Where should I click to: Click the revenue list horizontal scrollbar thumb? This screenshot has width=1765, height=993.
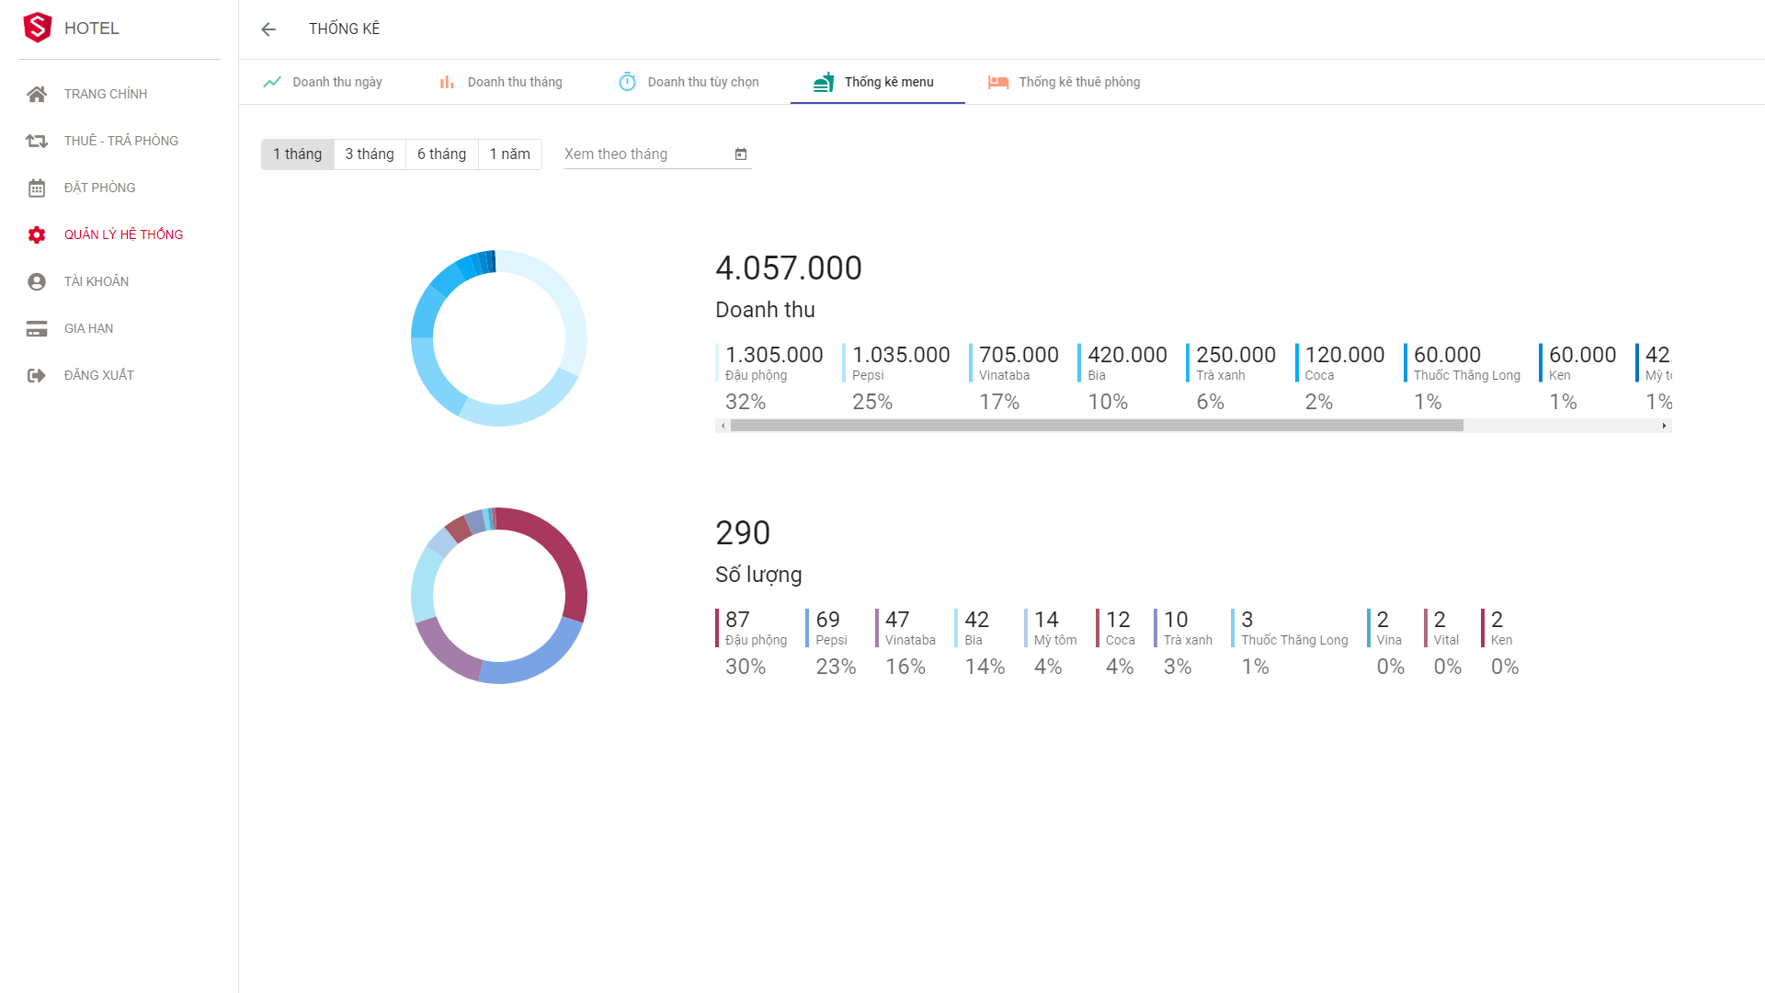(1096, 426)
